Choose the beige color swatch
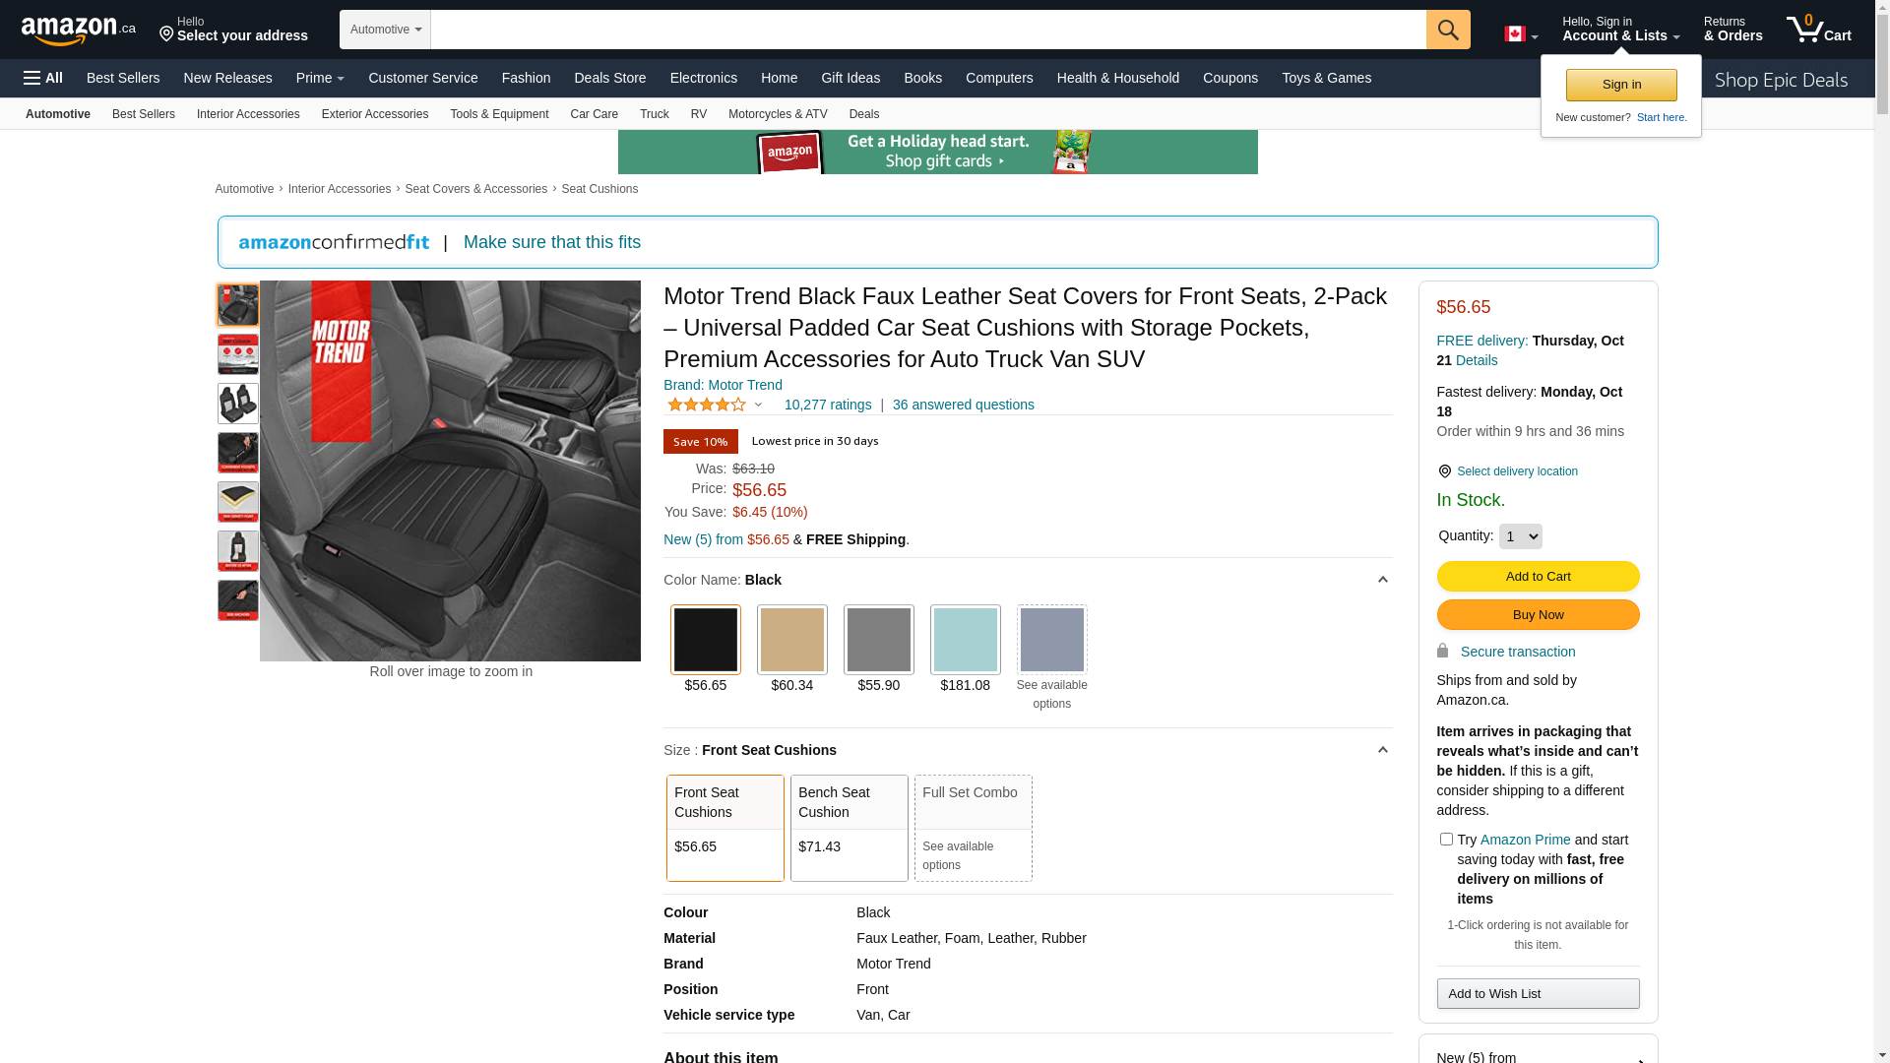 pos(791,640)
